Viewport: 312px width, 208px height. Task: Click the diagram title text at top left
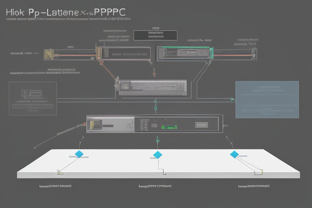pyautogui.click(x=66, y=13)
